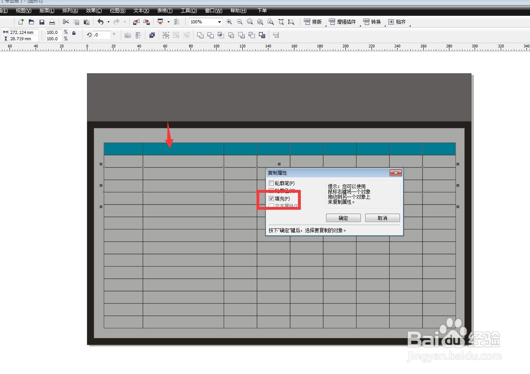Screen dimensions: 530x374
Task: Click the greyed-out Redo arrow
Action: pos(117,22)
